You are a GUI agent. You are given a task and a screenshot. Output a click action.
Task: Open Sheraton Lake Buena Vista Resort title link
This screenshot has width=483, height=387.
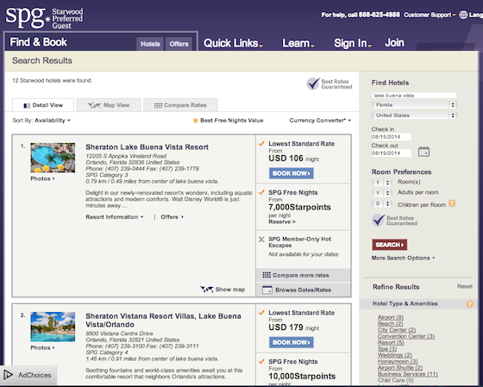(147, 147)
